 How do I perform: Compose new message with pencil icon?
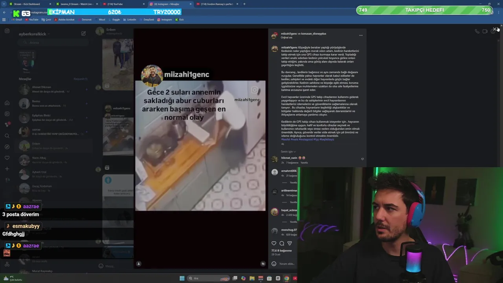pyautogui.click(x=83, y=34)
